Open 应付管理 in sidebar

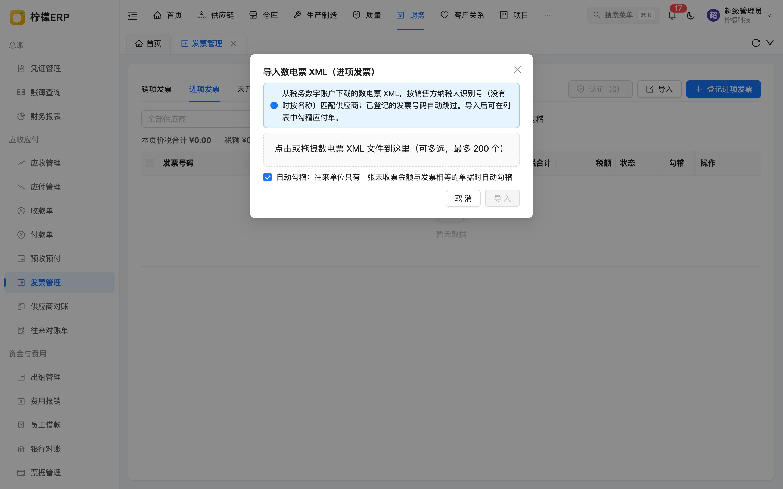[60, 187]
